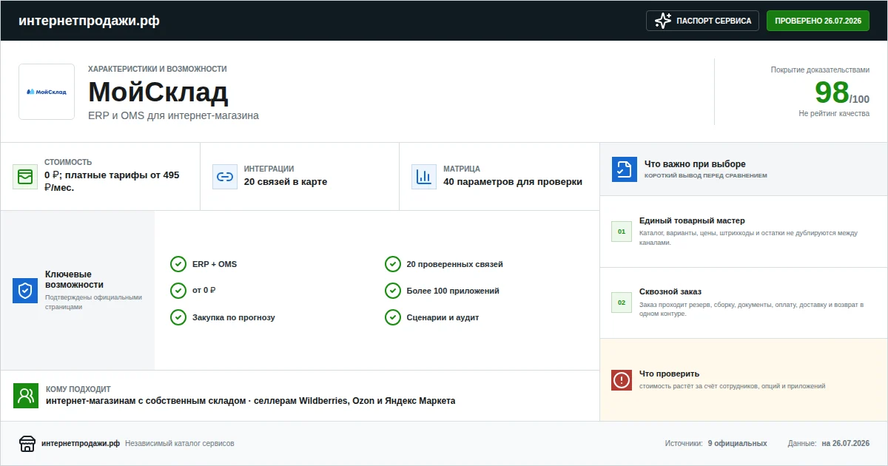Viewport: 888px width, 466px height.
Task: Click the checkmark beside Сценарии и аудит
Action: (393, 317)
